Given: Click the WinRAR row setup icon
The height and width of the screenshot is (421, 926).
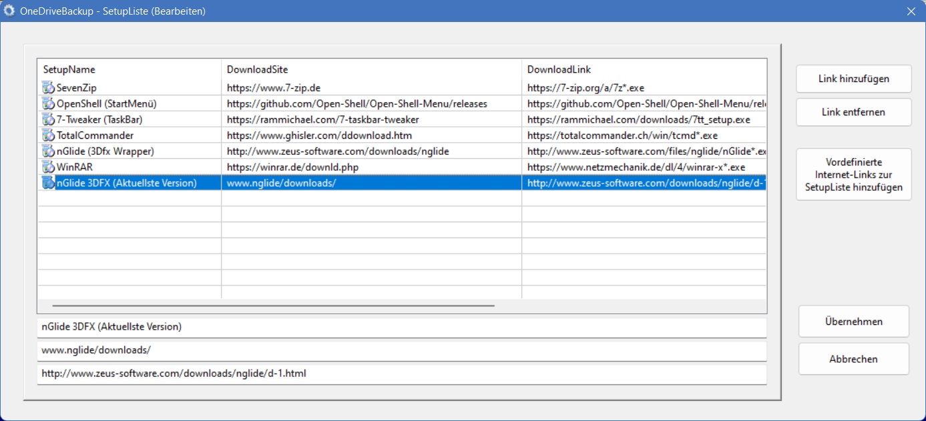Looking at the screenshot, I should click(49, 167).
